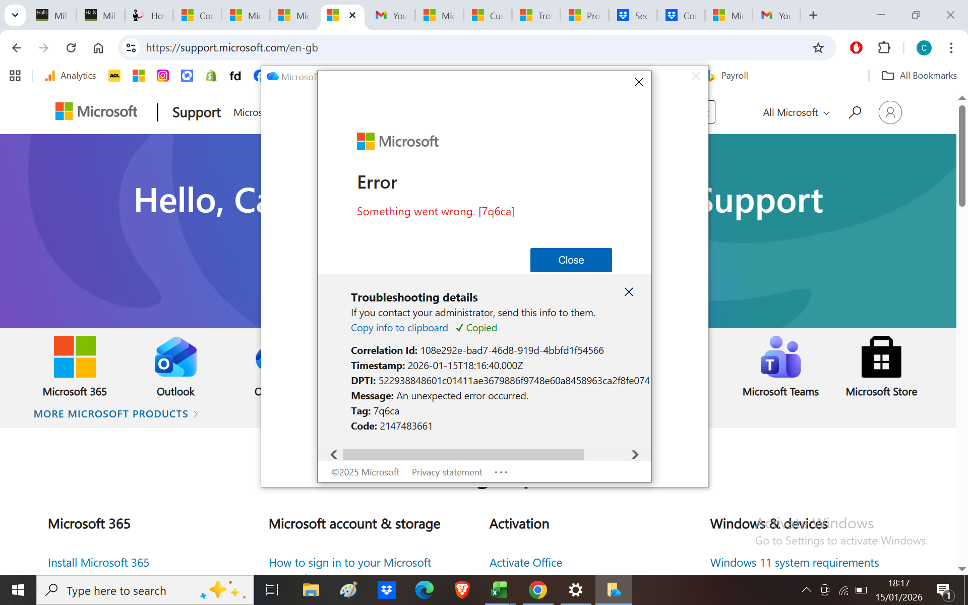Open the All Bookmarks folder
Screen dimensions: 968x605
pyautogui.click(x=919, y=76)
